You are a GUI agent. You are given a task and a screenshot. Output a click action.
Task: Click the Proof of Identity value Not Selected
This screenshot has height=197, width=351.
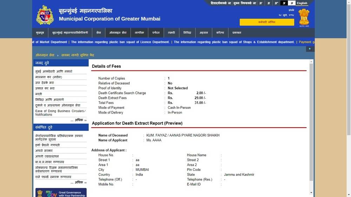pos(178,88)
